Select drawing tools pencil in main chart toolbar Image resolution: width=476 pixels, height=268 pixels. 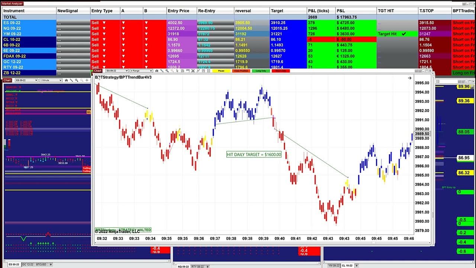162,71
